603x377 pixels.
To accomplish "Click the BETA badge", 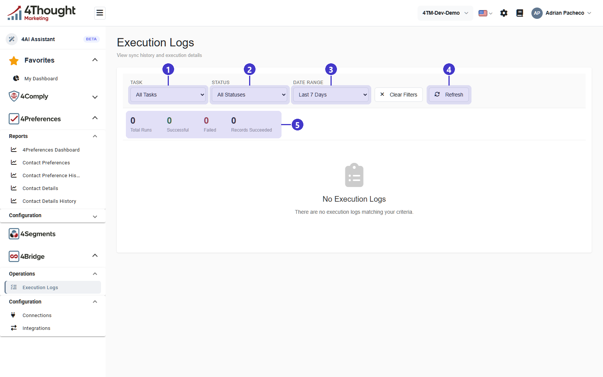I will pyautogui.click(x=91, y=39).
